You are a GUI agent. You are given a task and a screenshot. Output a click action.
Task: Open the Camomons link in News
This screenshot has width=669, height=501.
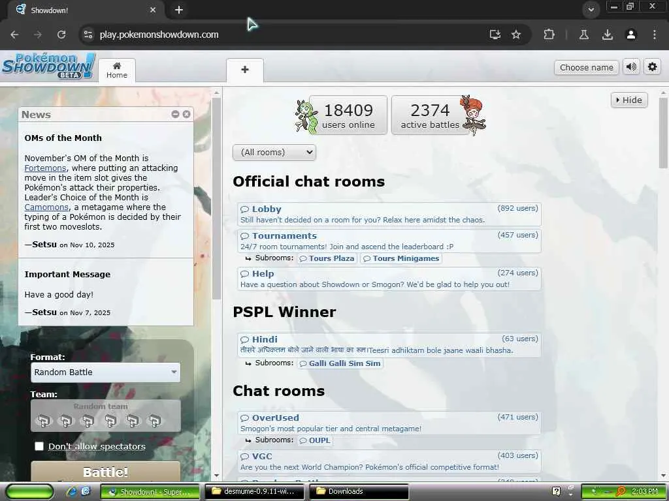coord(46,207)
